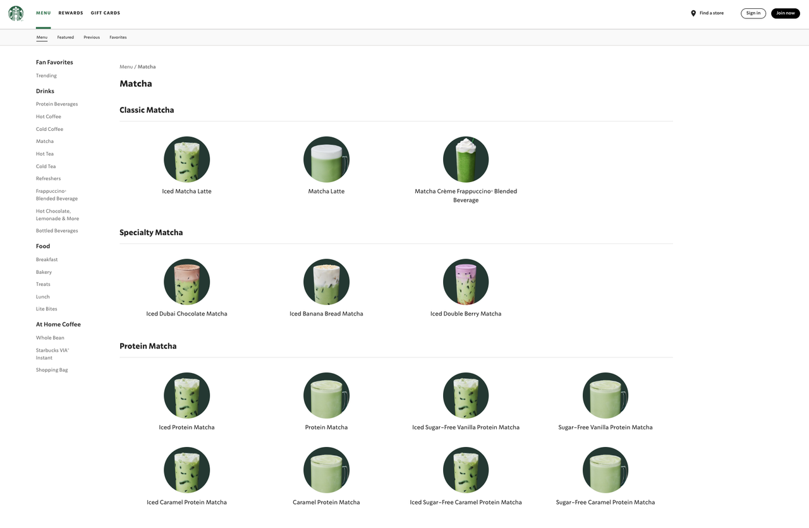
Task: Click the Starbucks siren logo
Action: [16, 13]
